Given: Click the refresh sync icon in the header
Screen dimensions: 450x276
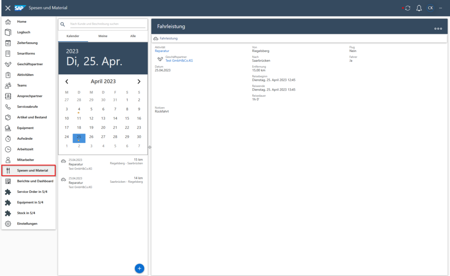Looking at the screenshot, I should pos(407,7).
